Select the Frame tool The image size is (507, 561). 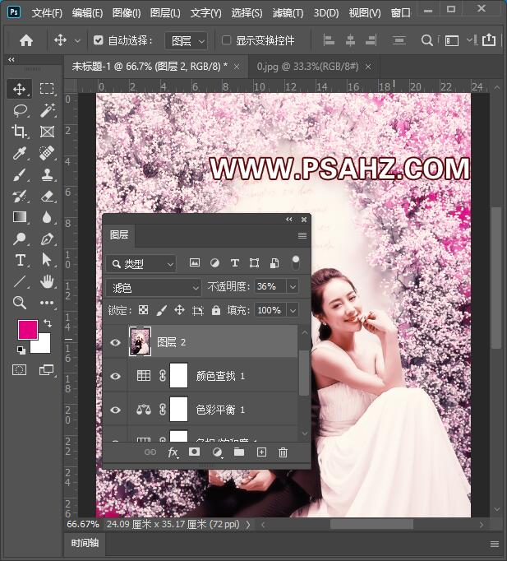47,132
